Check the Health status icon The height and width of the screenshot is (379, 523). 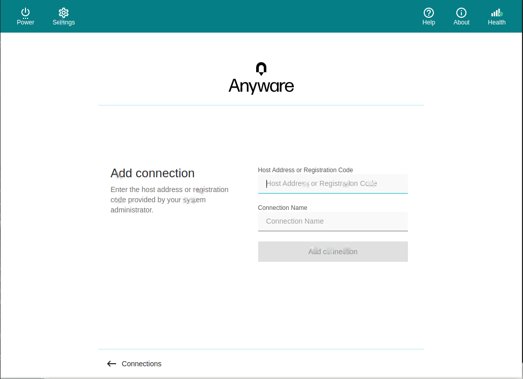pos(497,13)
